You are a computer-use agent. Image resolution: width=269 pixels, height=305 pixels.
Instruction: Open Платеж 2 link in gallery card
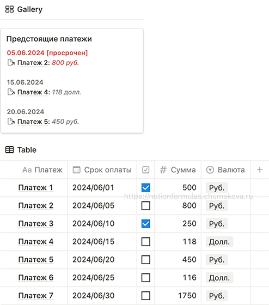click(33, 63)
